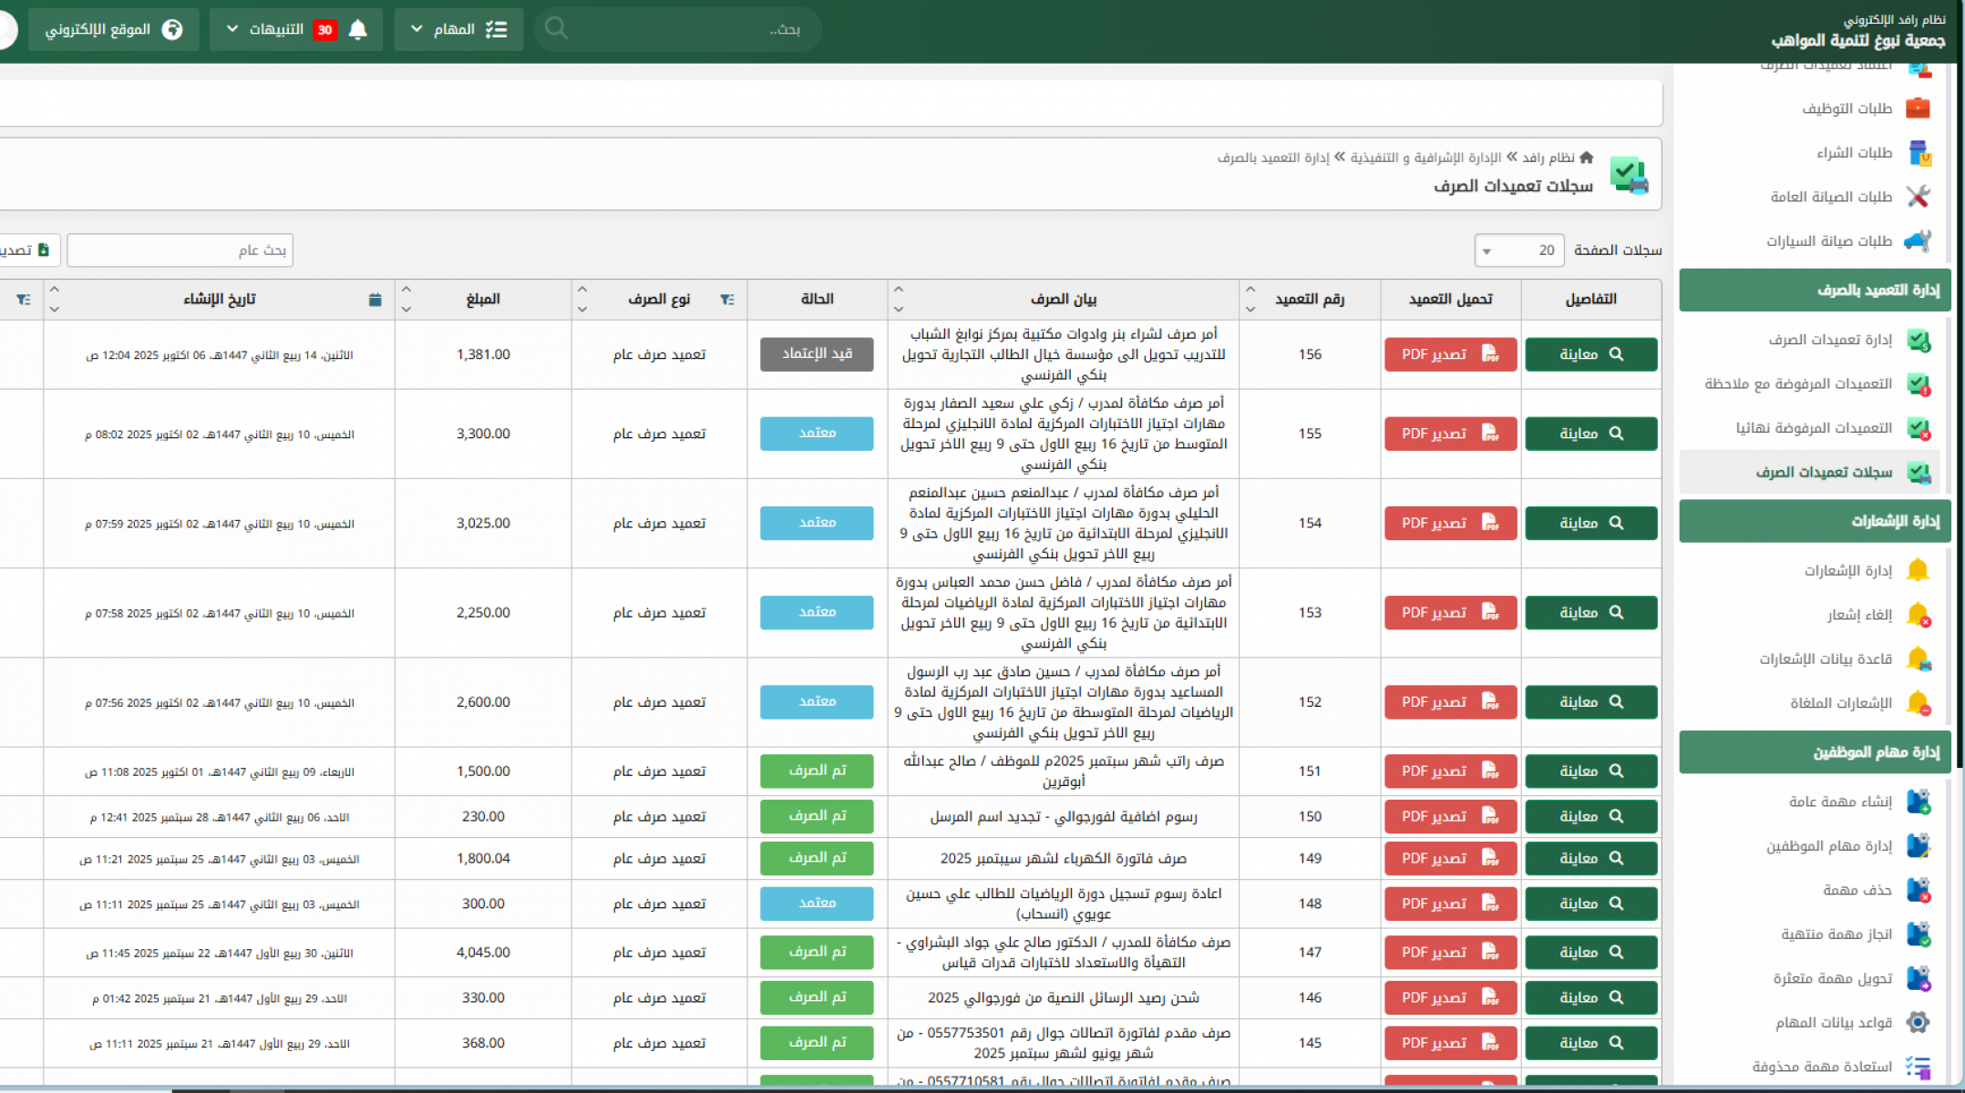This screenshot has height=1093, width=1965.
Task: Click the gear icon for tasks databases
Action: [1918, 1022]
